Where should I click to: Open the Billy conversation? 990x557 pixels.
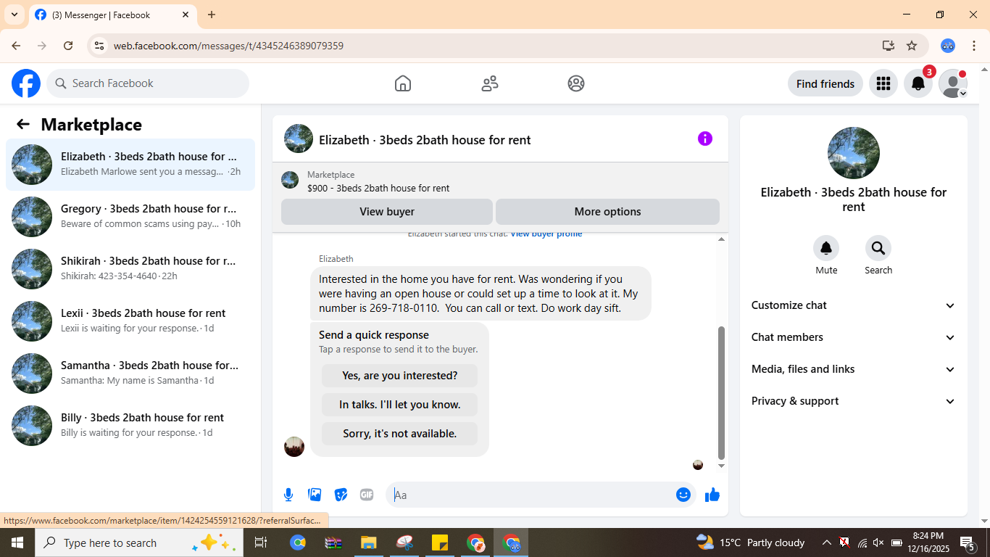[130, 426]
